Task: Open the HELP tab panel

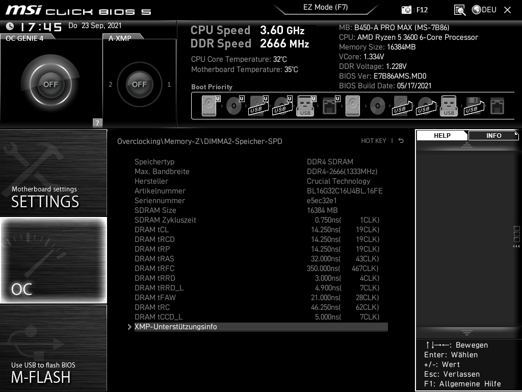Action: coord(441,135)
